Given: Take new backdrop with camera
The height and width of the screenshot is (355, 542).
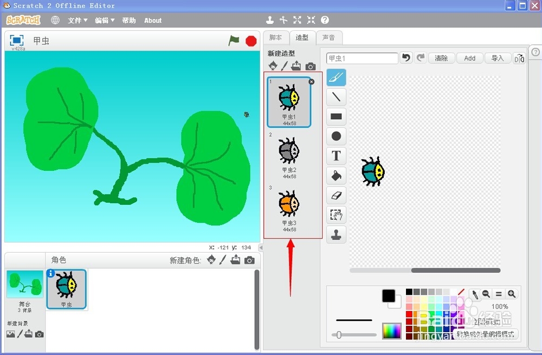Looking at the screenshot, I should pyautogui.click(x=40, y=334).
